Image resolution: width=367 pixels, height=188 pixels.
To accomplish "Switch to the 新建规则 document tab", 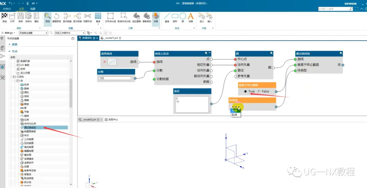I will click(87, 38).
